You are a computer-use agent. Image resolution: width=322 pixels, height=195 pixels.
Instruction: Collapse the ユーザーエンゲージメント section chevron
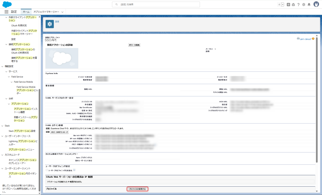(x=3, y=168)
